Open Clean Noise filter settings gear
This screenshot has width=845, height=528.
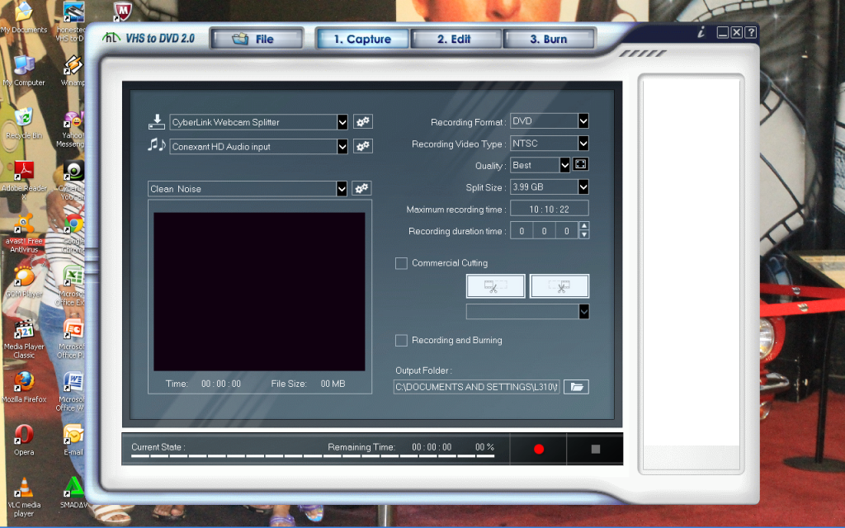361,188
